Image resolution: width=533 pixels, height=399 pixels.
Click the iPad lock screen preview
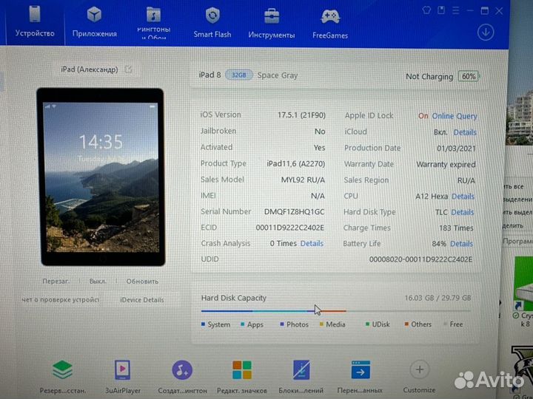click(x=101, y=177)
